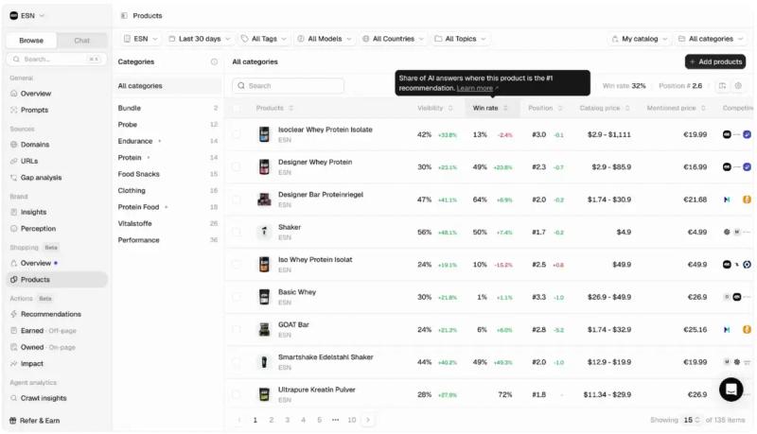The image size is (757, 434).
Task: Go to page 10 in pagination
Action: 352,420
